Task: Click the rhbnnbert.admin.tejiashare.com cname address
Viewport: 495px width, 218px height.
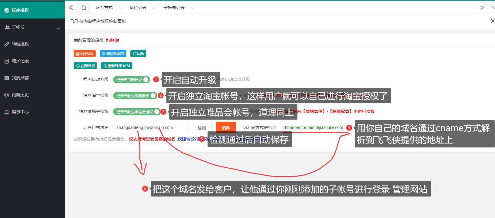Action: [313, 127]
